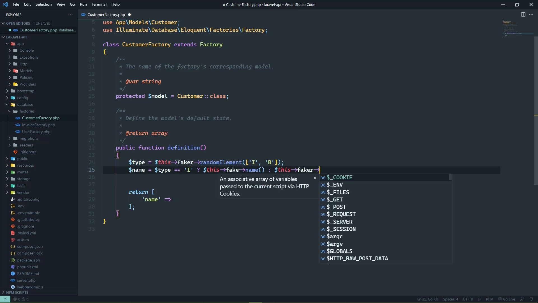Open composer.json in the explorer

click(x=30, y=246)
